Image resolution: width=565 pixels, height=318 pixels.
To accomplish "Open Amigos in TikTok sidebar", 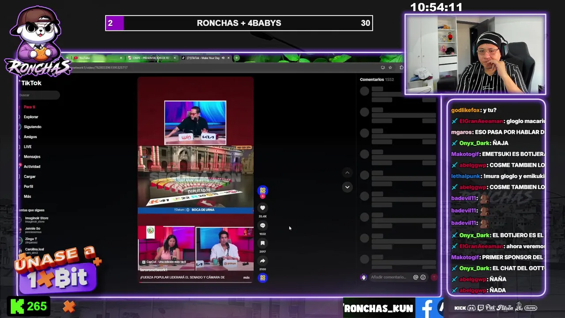I will coord(30,137).
